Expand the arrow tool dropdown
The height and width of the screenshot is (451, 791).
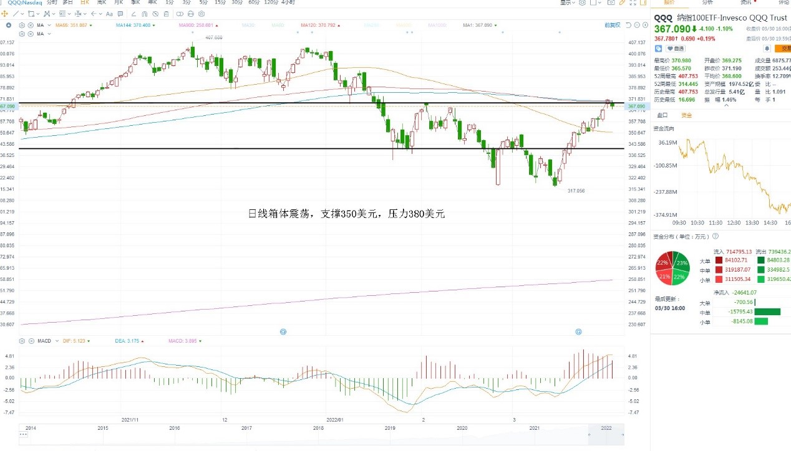pos(100,14)
